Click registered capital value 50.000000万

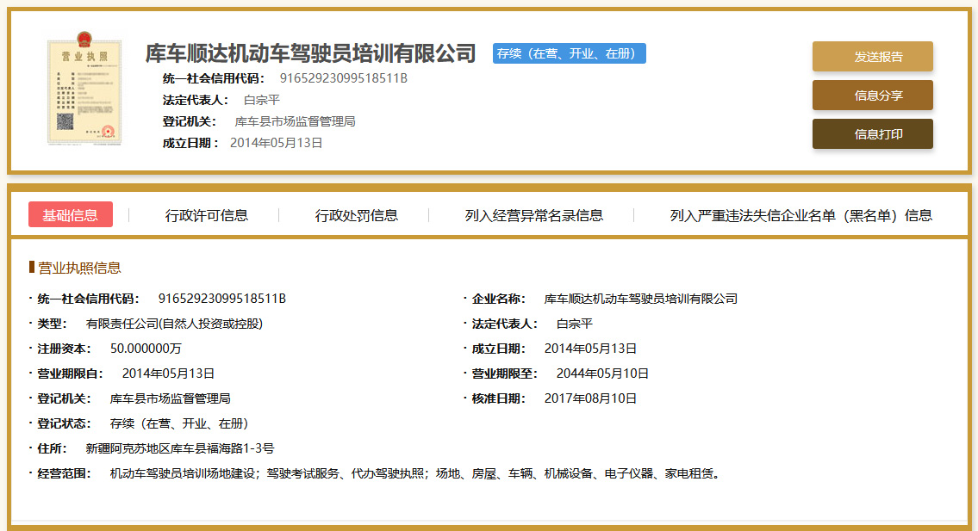point(146,349)
